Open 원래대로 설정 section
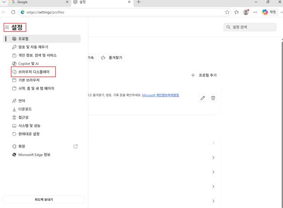The image size is (283, 208). 26,134
